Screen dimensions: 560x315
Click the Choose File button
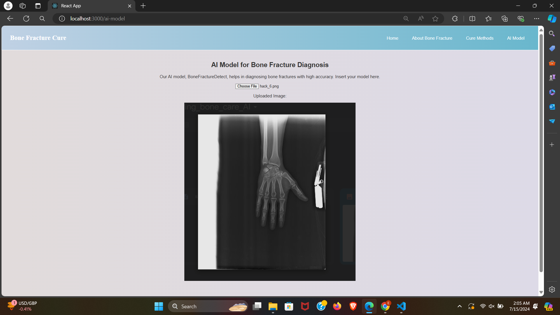point(247,86)
